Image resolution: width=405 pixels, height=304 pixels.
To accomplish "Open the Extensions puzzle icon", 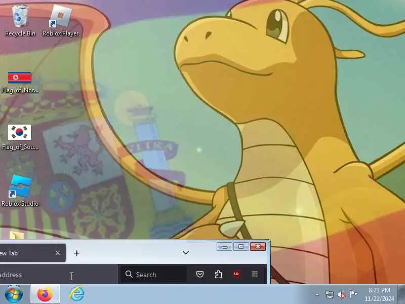I will click(218, 274).
